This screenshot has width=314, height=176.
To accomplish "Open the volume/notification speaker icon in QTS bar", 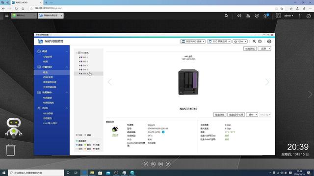I will click(x=239, y=16).
